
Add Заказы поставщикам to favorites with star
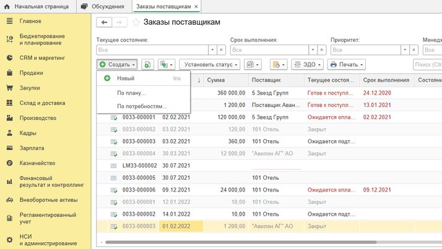click(136, 23)
